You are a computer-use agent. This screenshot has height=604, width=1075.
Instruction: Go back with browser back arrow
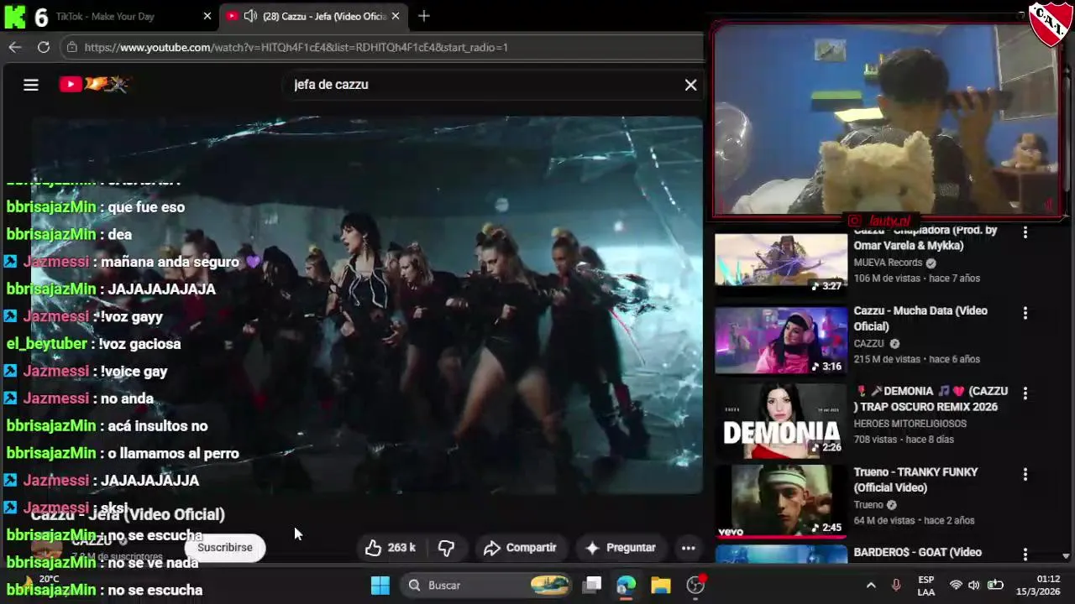[x=15, y=47]
